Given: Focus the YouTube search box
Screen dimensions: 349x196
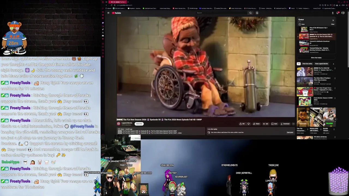Looking at the screenshot, I should (221, 13).
